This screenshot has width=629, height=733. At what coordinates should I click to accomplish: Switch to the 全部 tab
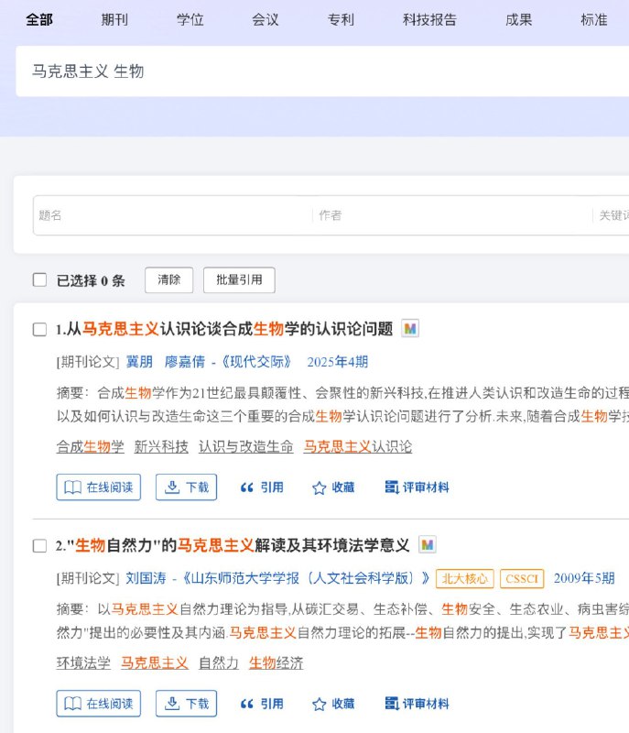point(39,20)
